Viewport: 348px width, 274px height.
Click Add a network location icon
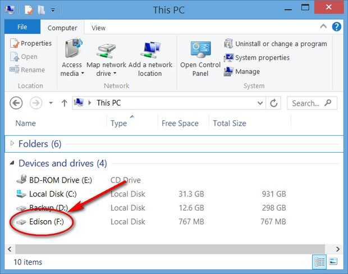[x=150, y=51]
